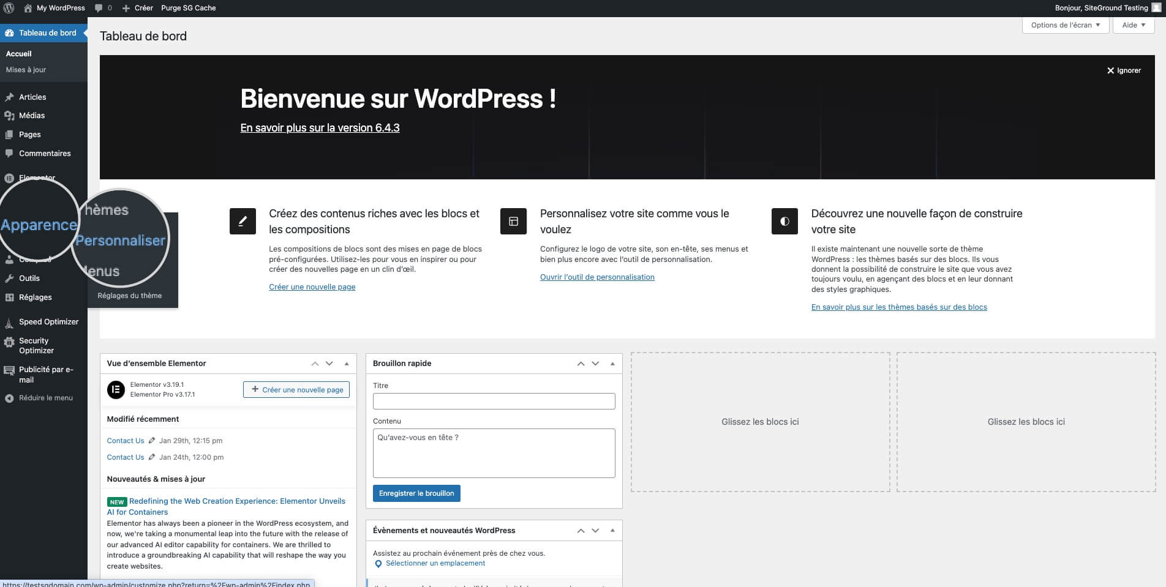1166x587 pixels.
Task: Select Tableau de bord in sidebar
Action: (43, 32)
